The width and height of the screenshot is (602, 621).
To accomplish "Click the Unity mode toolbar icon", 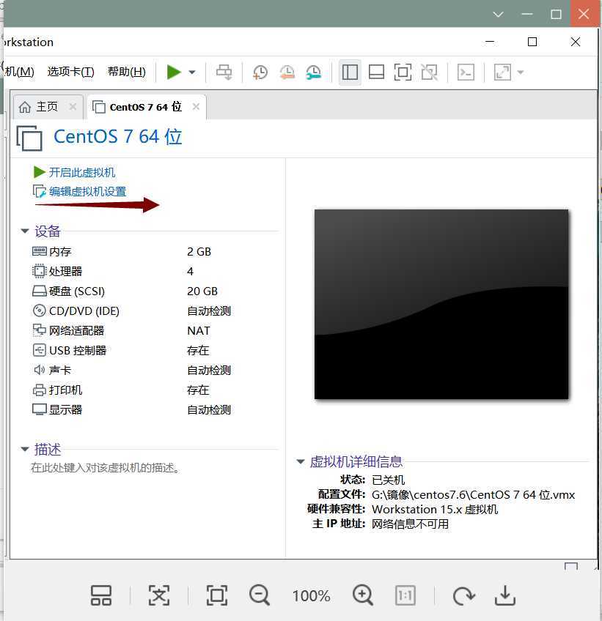I will (429, 72).
